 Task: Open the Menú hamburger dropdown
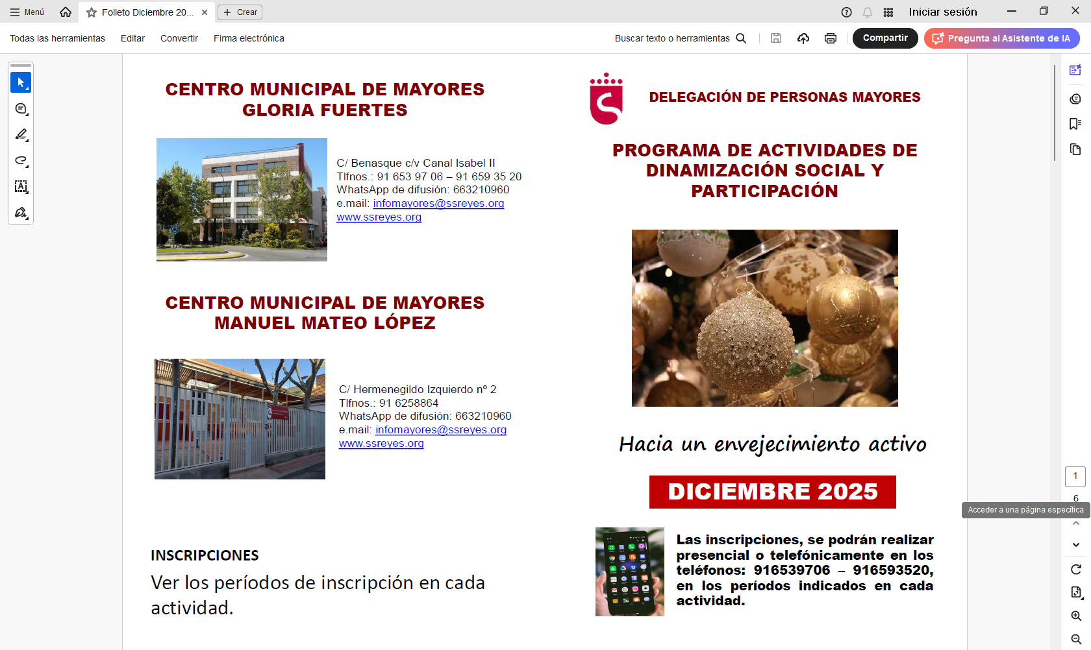click(27, 12)
